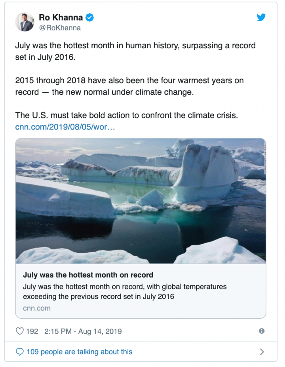
Task: Click the iceberg photo in the link card
Action: 141,201
